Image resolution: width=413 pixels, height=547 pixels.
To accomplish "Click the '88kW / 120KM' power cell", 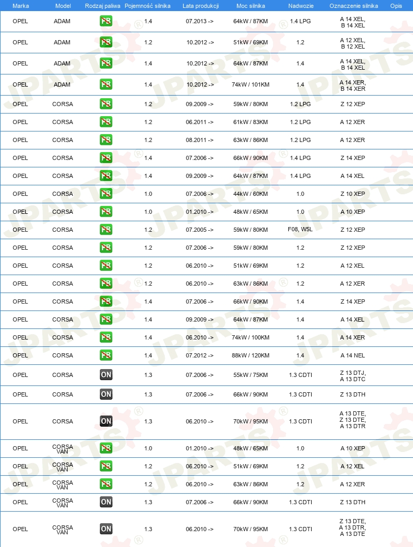I will click(x=250, y=355).
